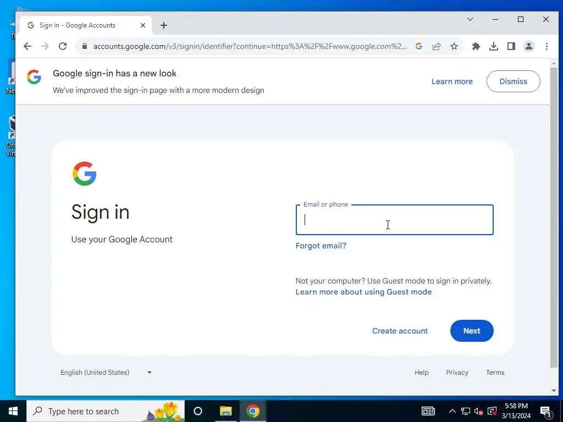Open the Downloads icon in the toolbar
This screenshot has height=422, width=563.
pyautogui.click(x=494, y=46)
